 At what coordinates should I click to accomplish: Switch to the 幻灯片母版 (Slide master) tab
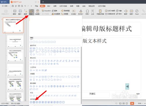coord(102,6)
